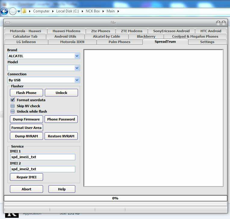Open the Huawei Modems tab
Image resolution: width=230 pixels, height=219 pixels.
click(x=67, y=31)
